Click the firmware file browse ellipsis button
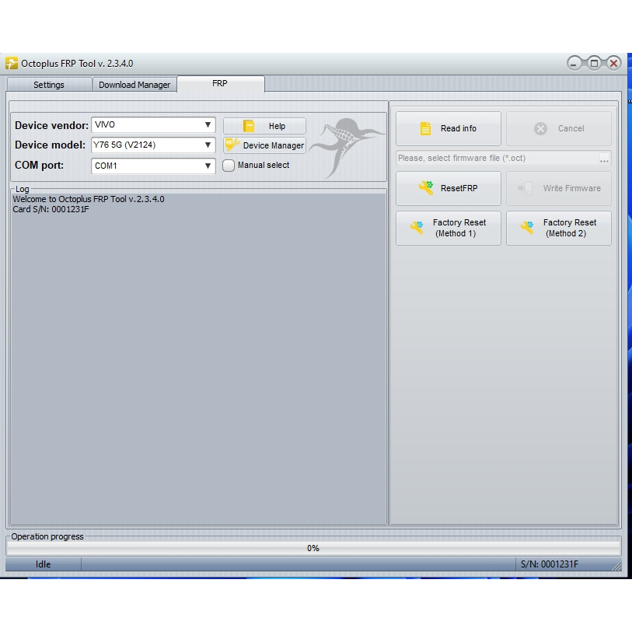 point(604,159)
